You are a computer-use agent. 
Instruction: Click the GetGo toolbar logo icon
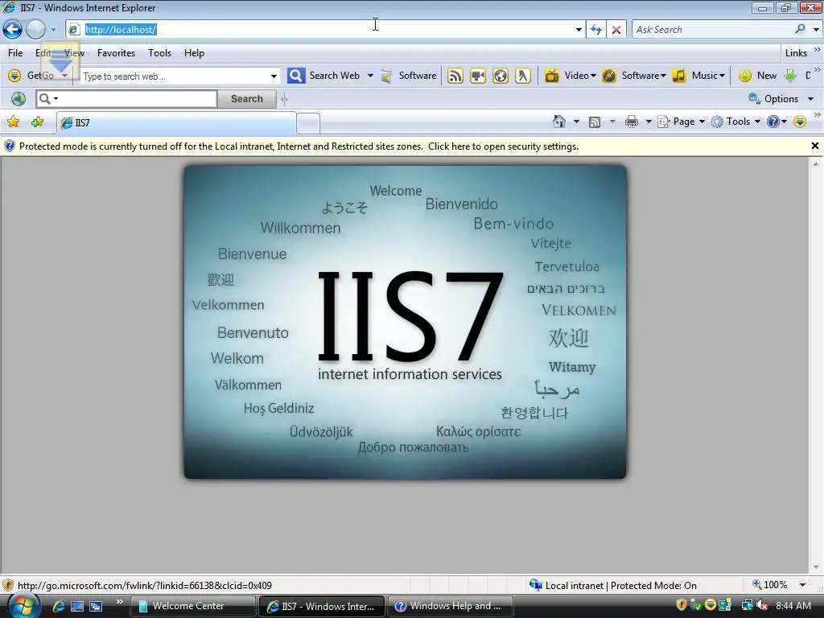point(14,76)
